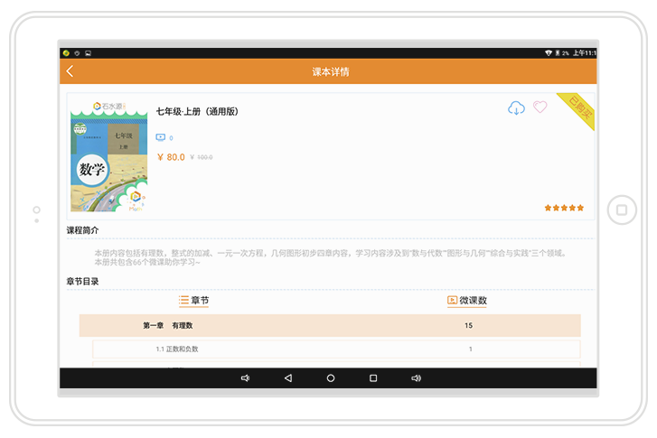The width and height of the screenshot is (657, 438).
Task: Tap the Wi-Fi icon in status bar
Action: pos(548,53)
